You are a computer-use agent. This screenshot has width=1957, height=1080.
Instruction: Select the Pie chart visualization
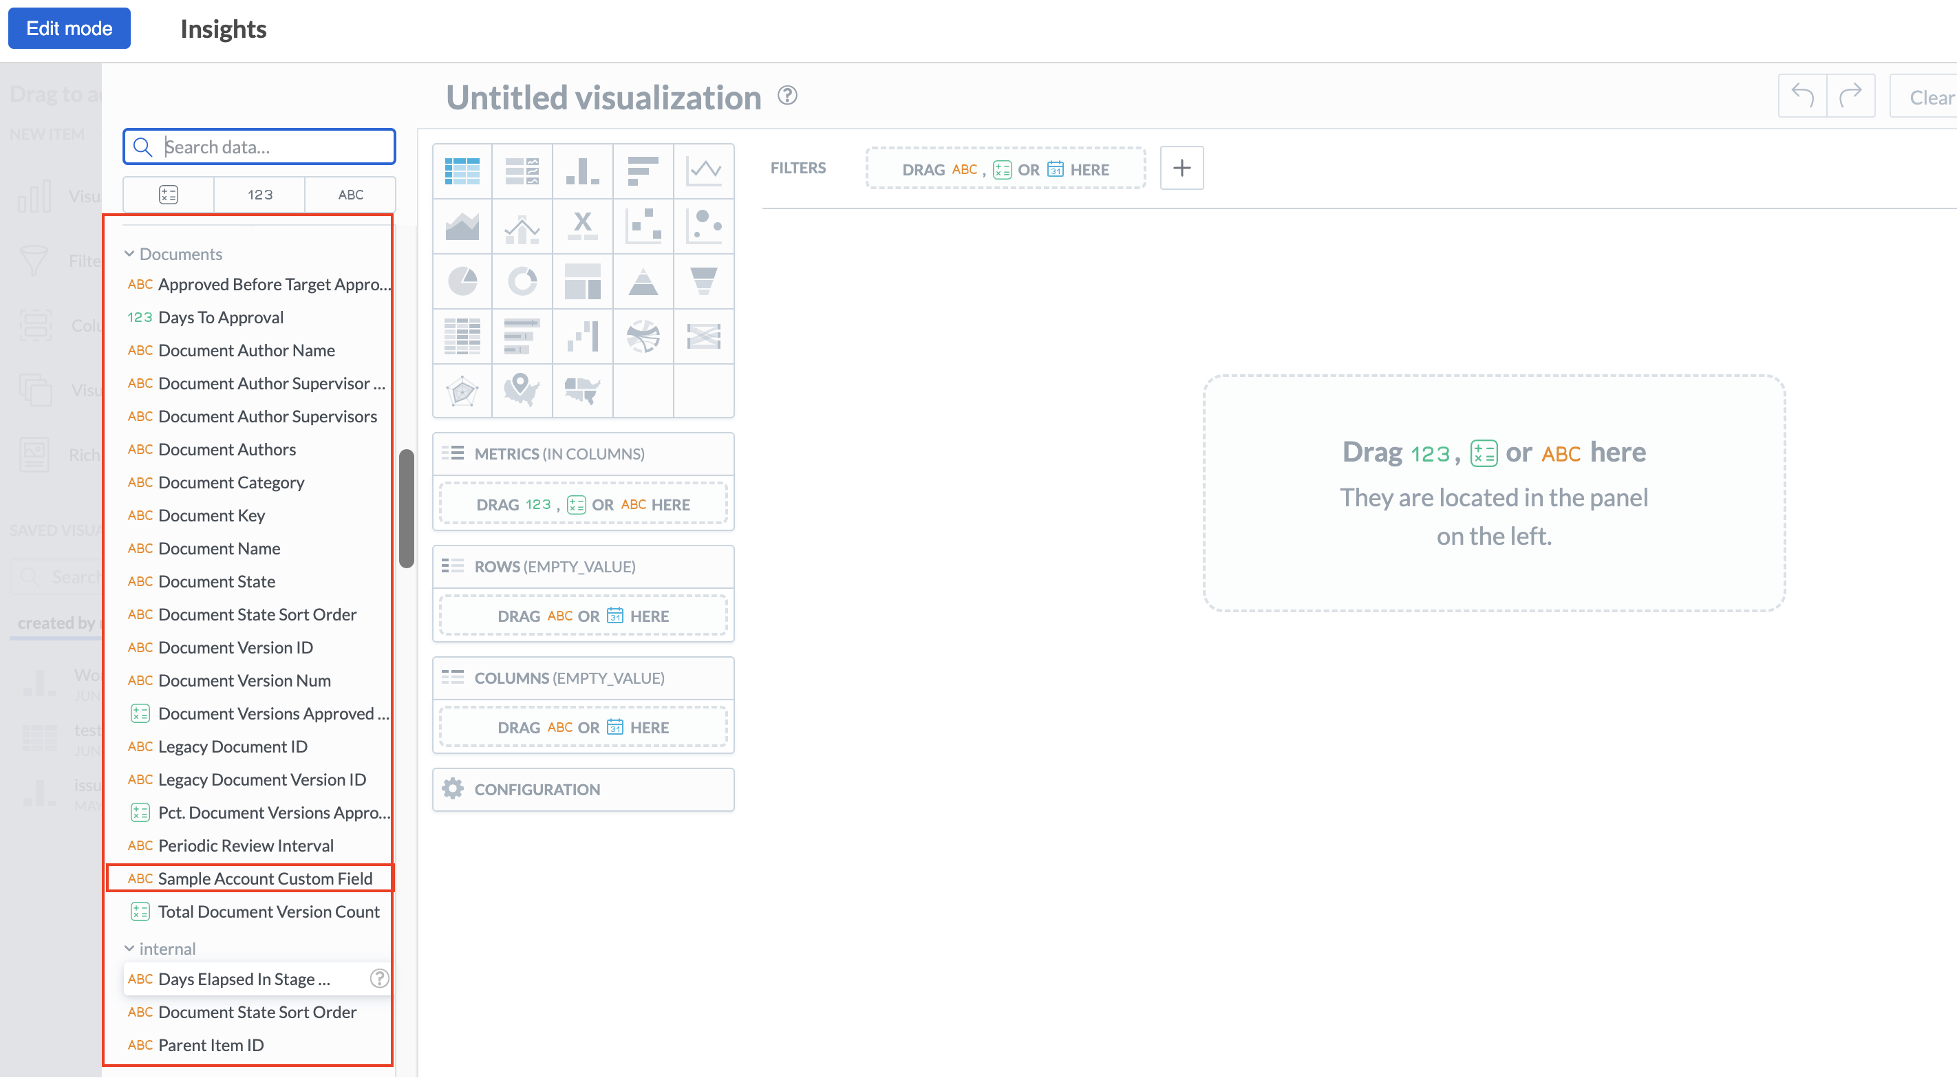click(x=462, y=281)
